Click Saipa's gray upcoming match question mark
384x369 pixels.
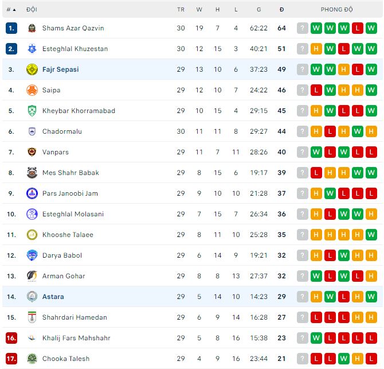click(x=302, y=90)
